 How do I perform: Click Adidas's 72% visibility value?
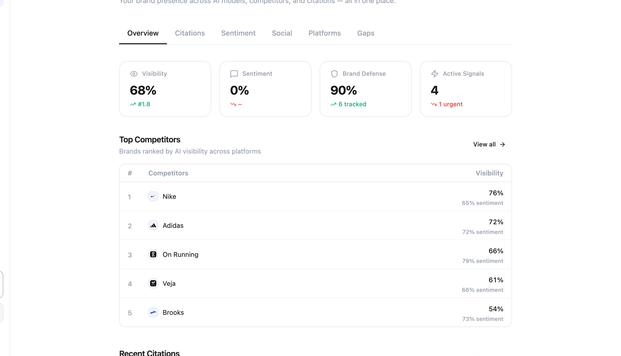(496, 222)
